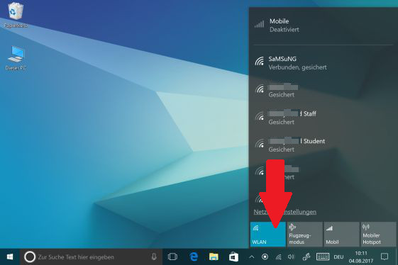Viewport: 398px width, 265px height.
Task: Open the Action Center notification icon
Action: pos(385,256)
